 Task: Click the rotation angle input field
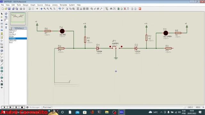click(6, 20)
